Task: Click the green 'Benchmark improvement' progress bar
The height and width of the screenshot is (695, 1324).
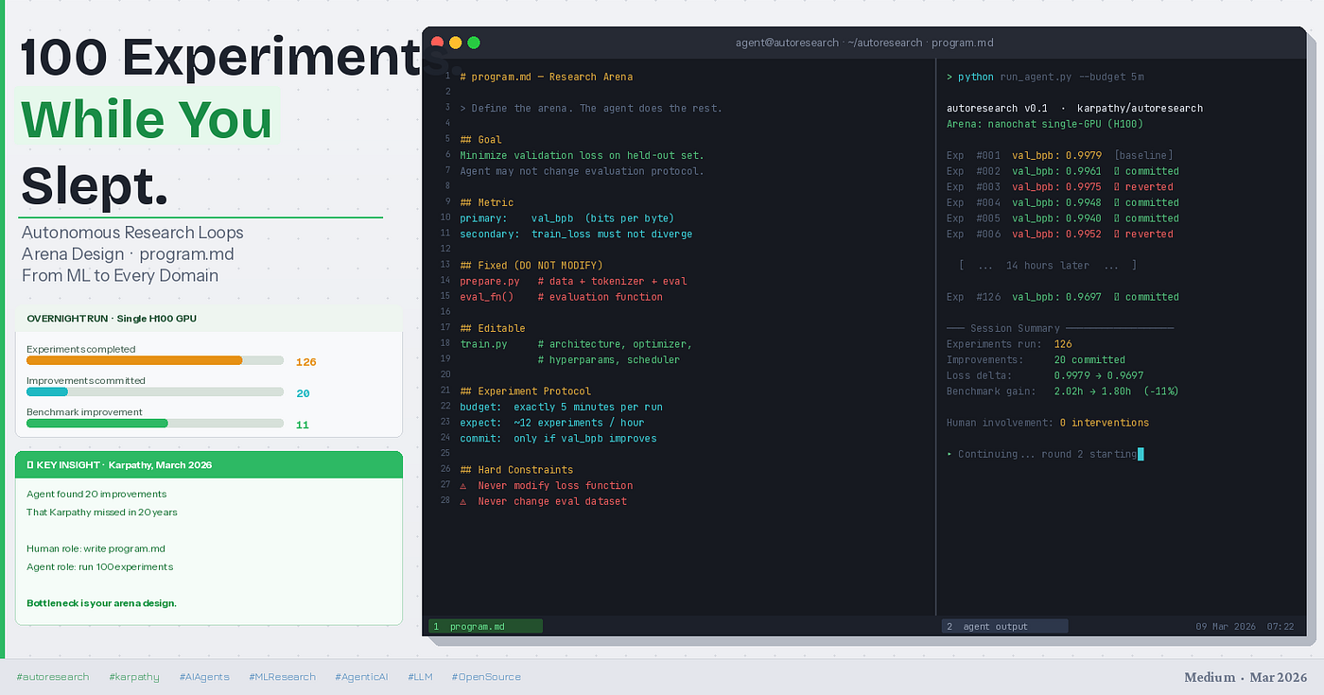Action: [97, 424]
